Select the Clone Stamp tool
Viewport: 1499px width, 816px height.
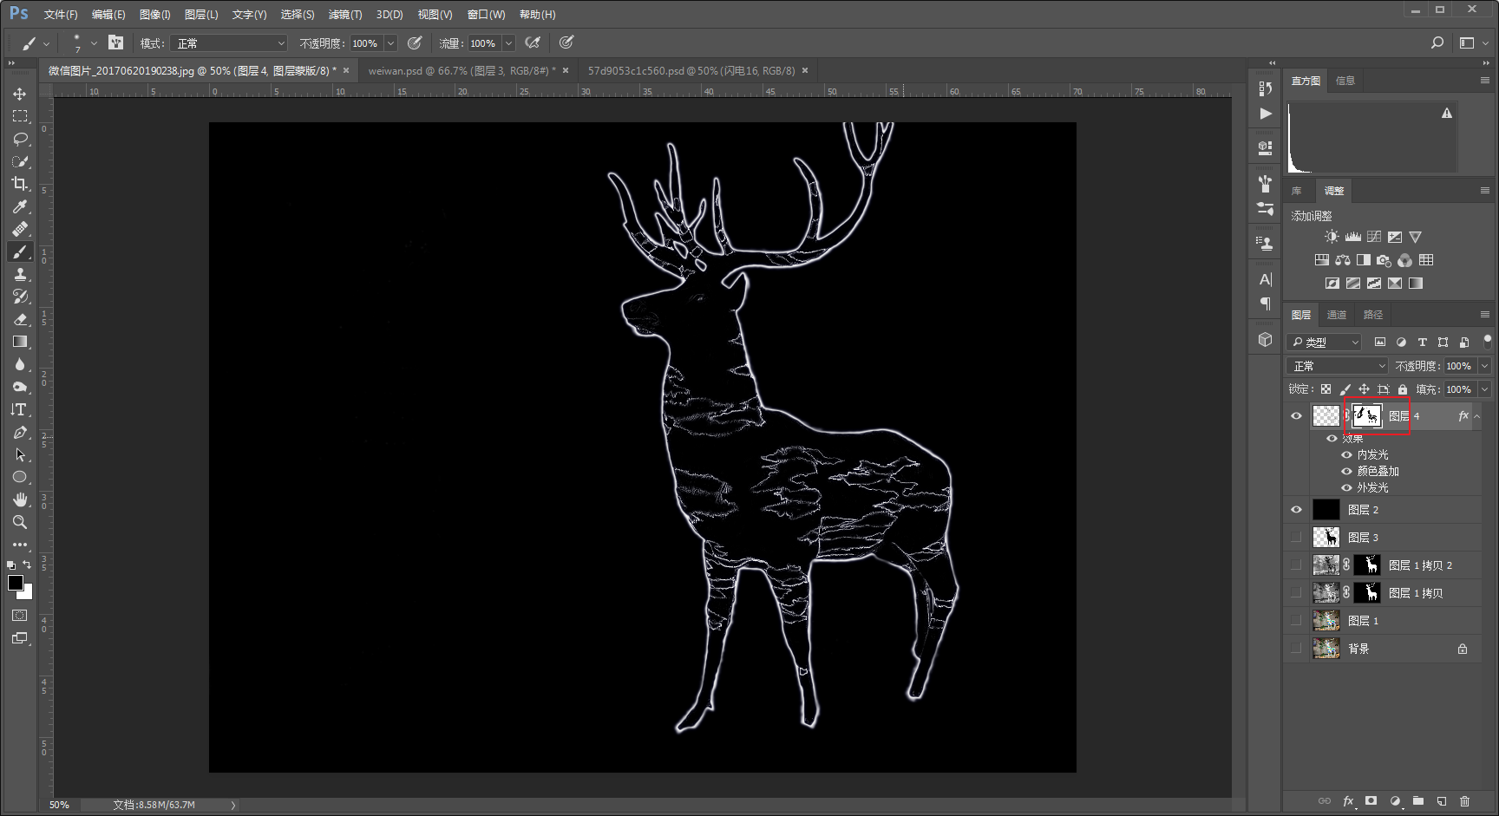click(x=19, y=274)
